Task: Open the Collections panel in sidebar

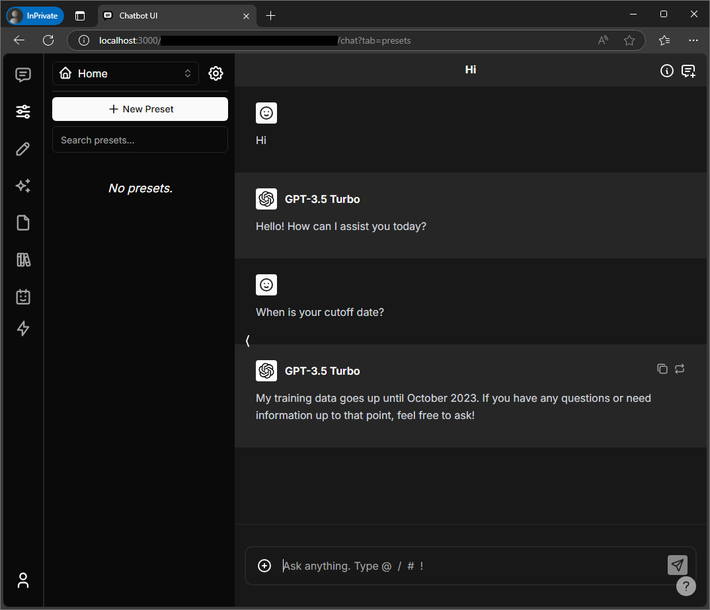Action: [x=22, y=260]
